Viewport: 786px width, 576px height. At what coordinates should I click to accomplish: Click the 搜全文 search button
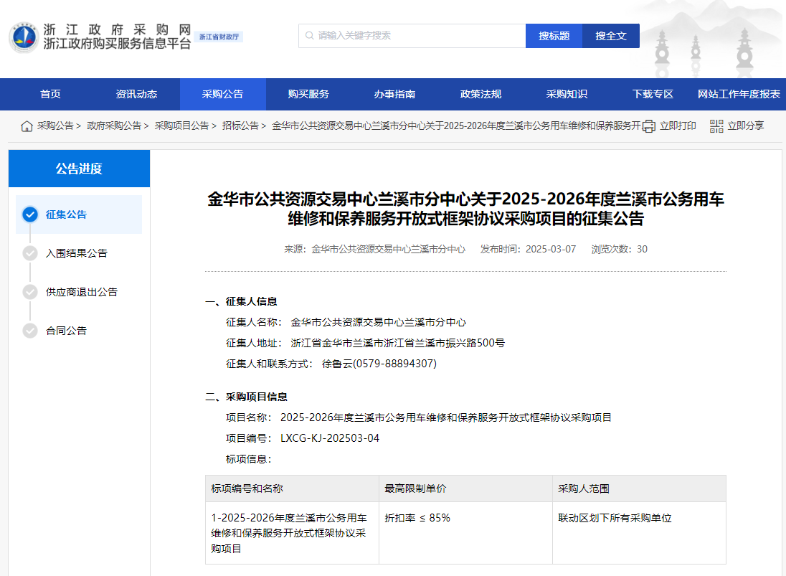coord(610,35)
